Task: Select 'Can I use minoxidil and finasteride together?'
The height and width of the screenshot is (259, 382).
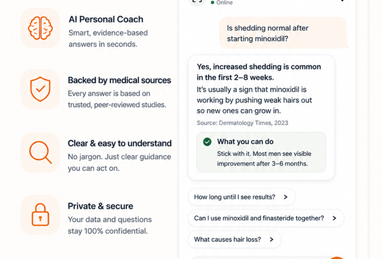Action: tap(266, 218)
